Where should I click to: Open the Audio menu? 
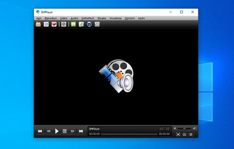point(74,18)
